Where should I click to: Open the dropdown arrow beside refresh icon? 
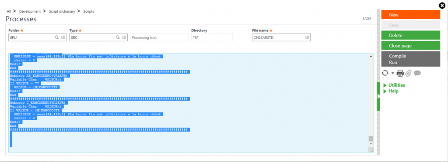[392, 73]
